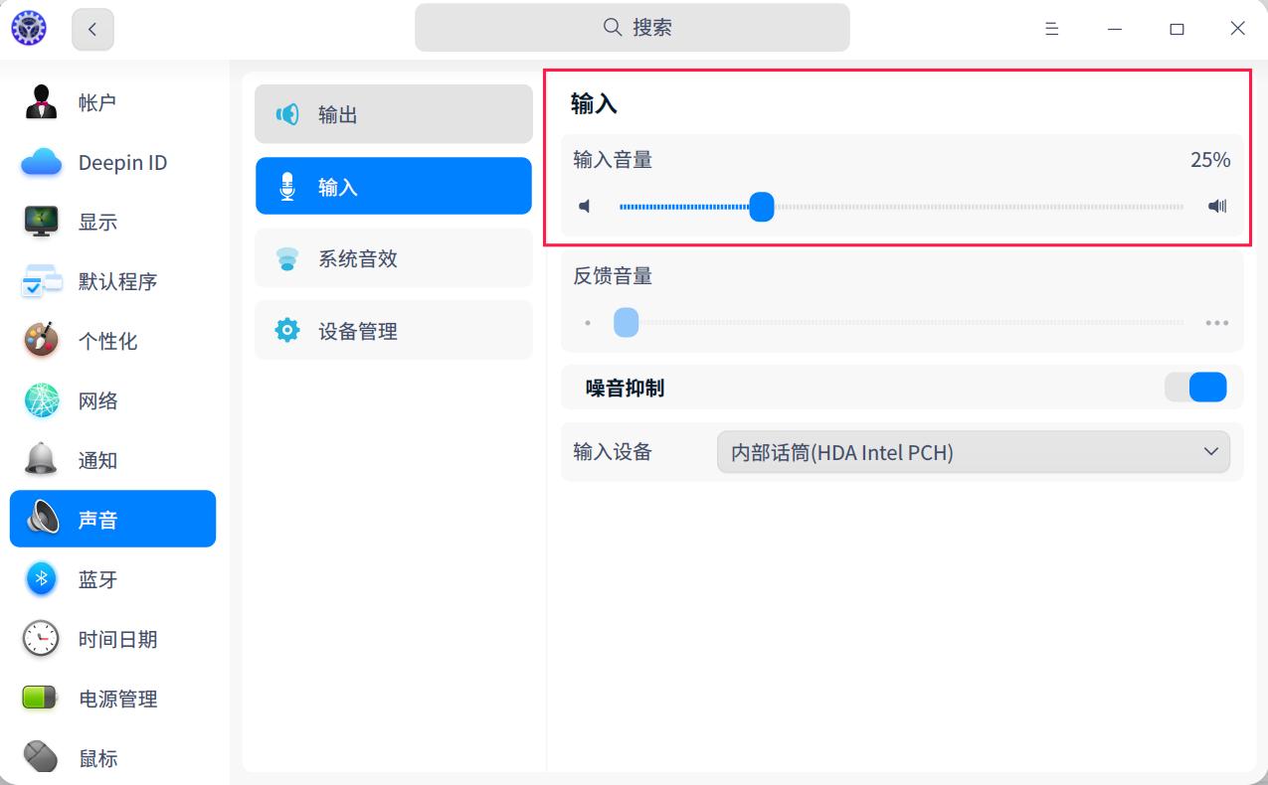
Task: Open 显示 display settings
Action: point(112,222)
